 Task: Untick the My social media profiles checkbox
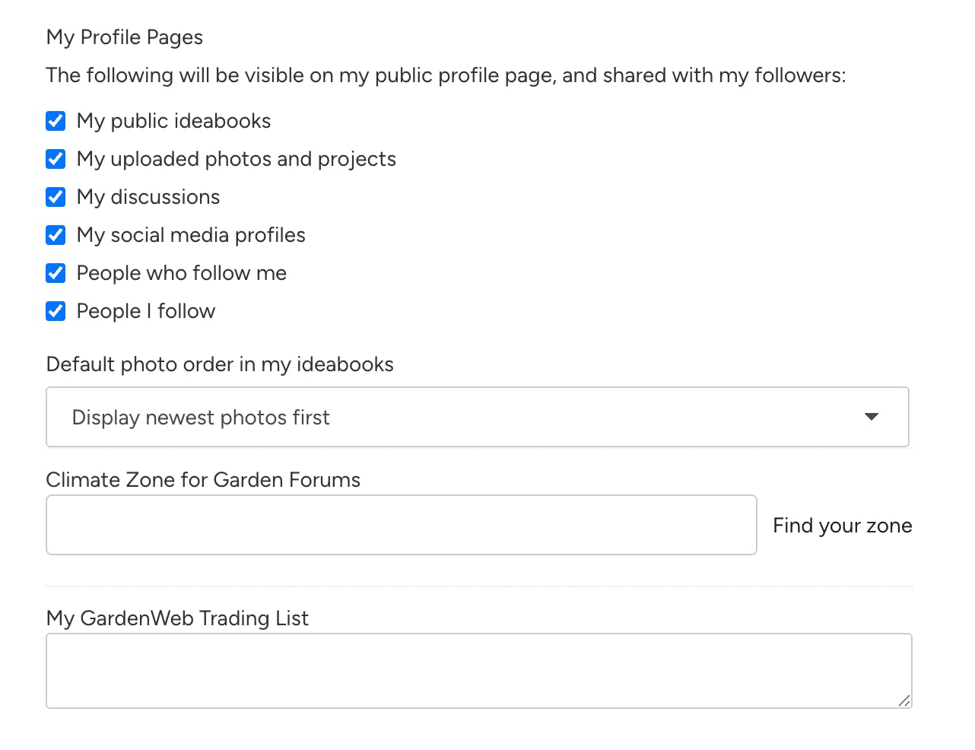coord(56,235)
